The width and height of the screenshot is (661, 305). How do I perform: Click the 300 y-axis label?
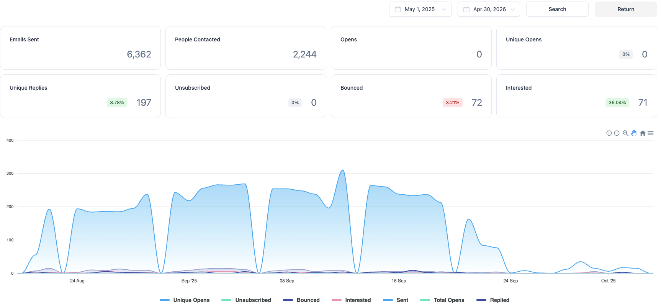click(10, 174)
